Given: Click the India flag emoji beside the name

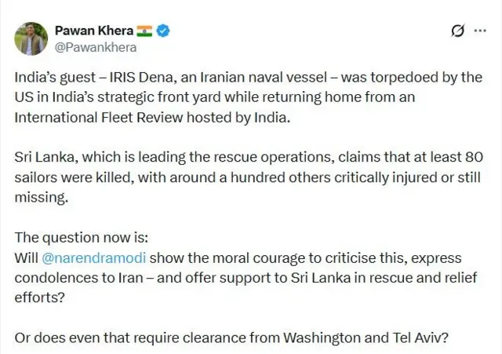Looking at the screenshot, I should [144, 31].
